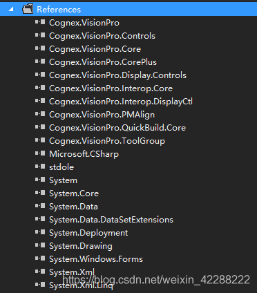Click icon beside Cognex.VisionPro.Core
This screenshot has width=257, height=293.
click(x=40, y=48)
